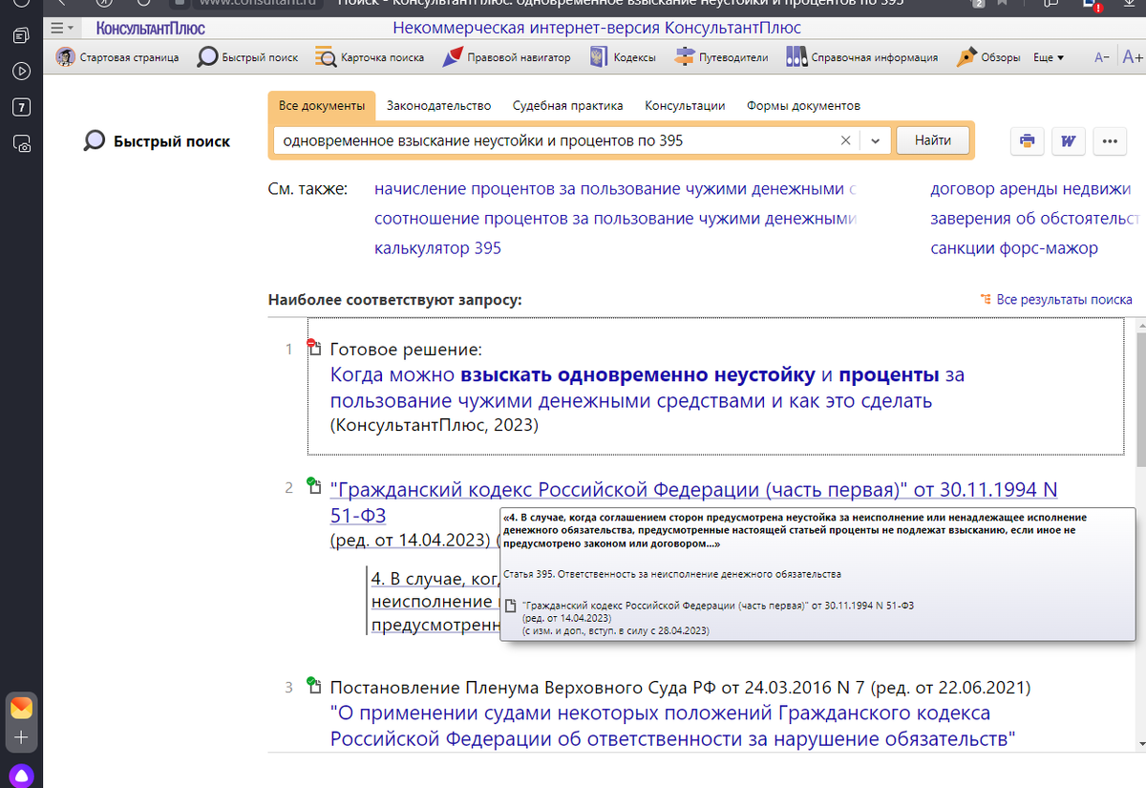1146x788 pixels.
Task: Select the Все документы tab
Action: pyautogui.click(x=322, y=105)
